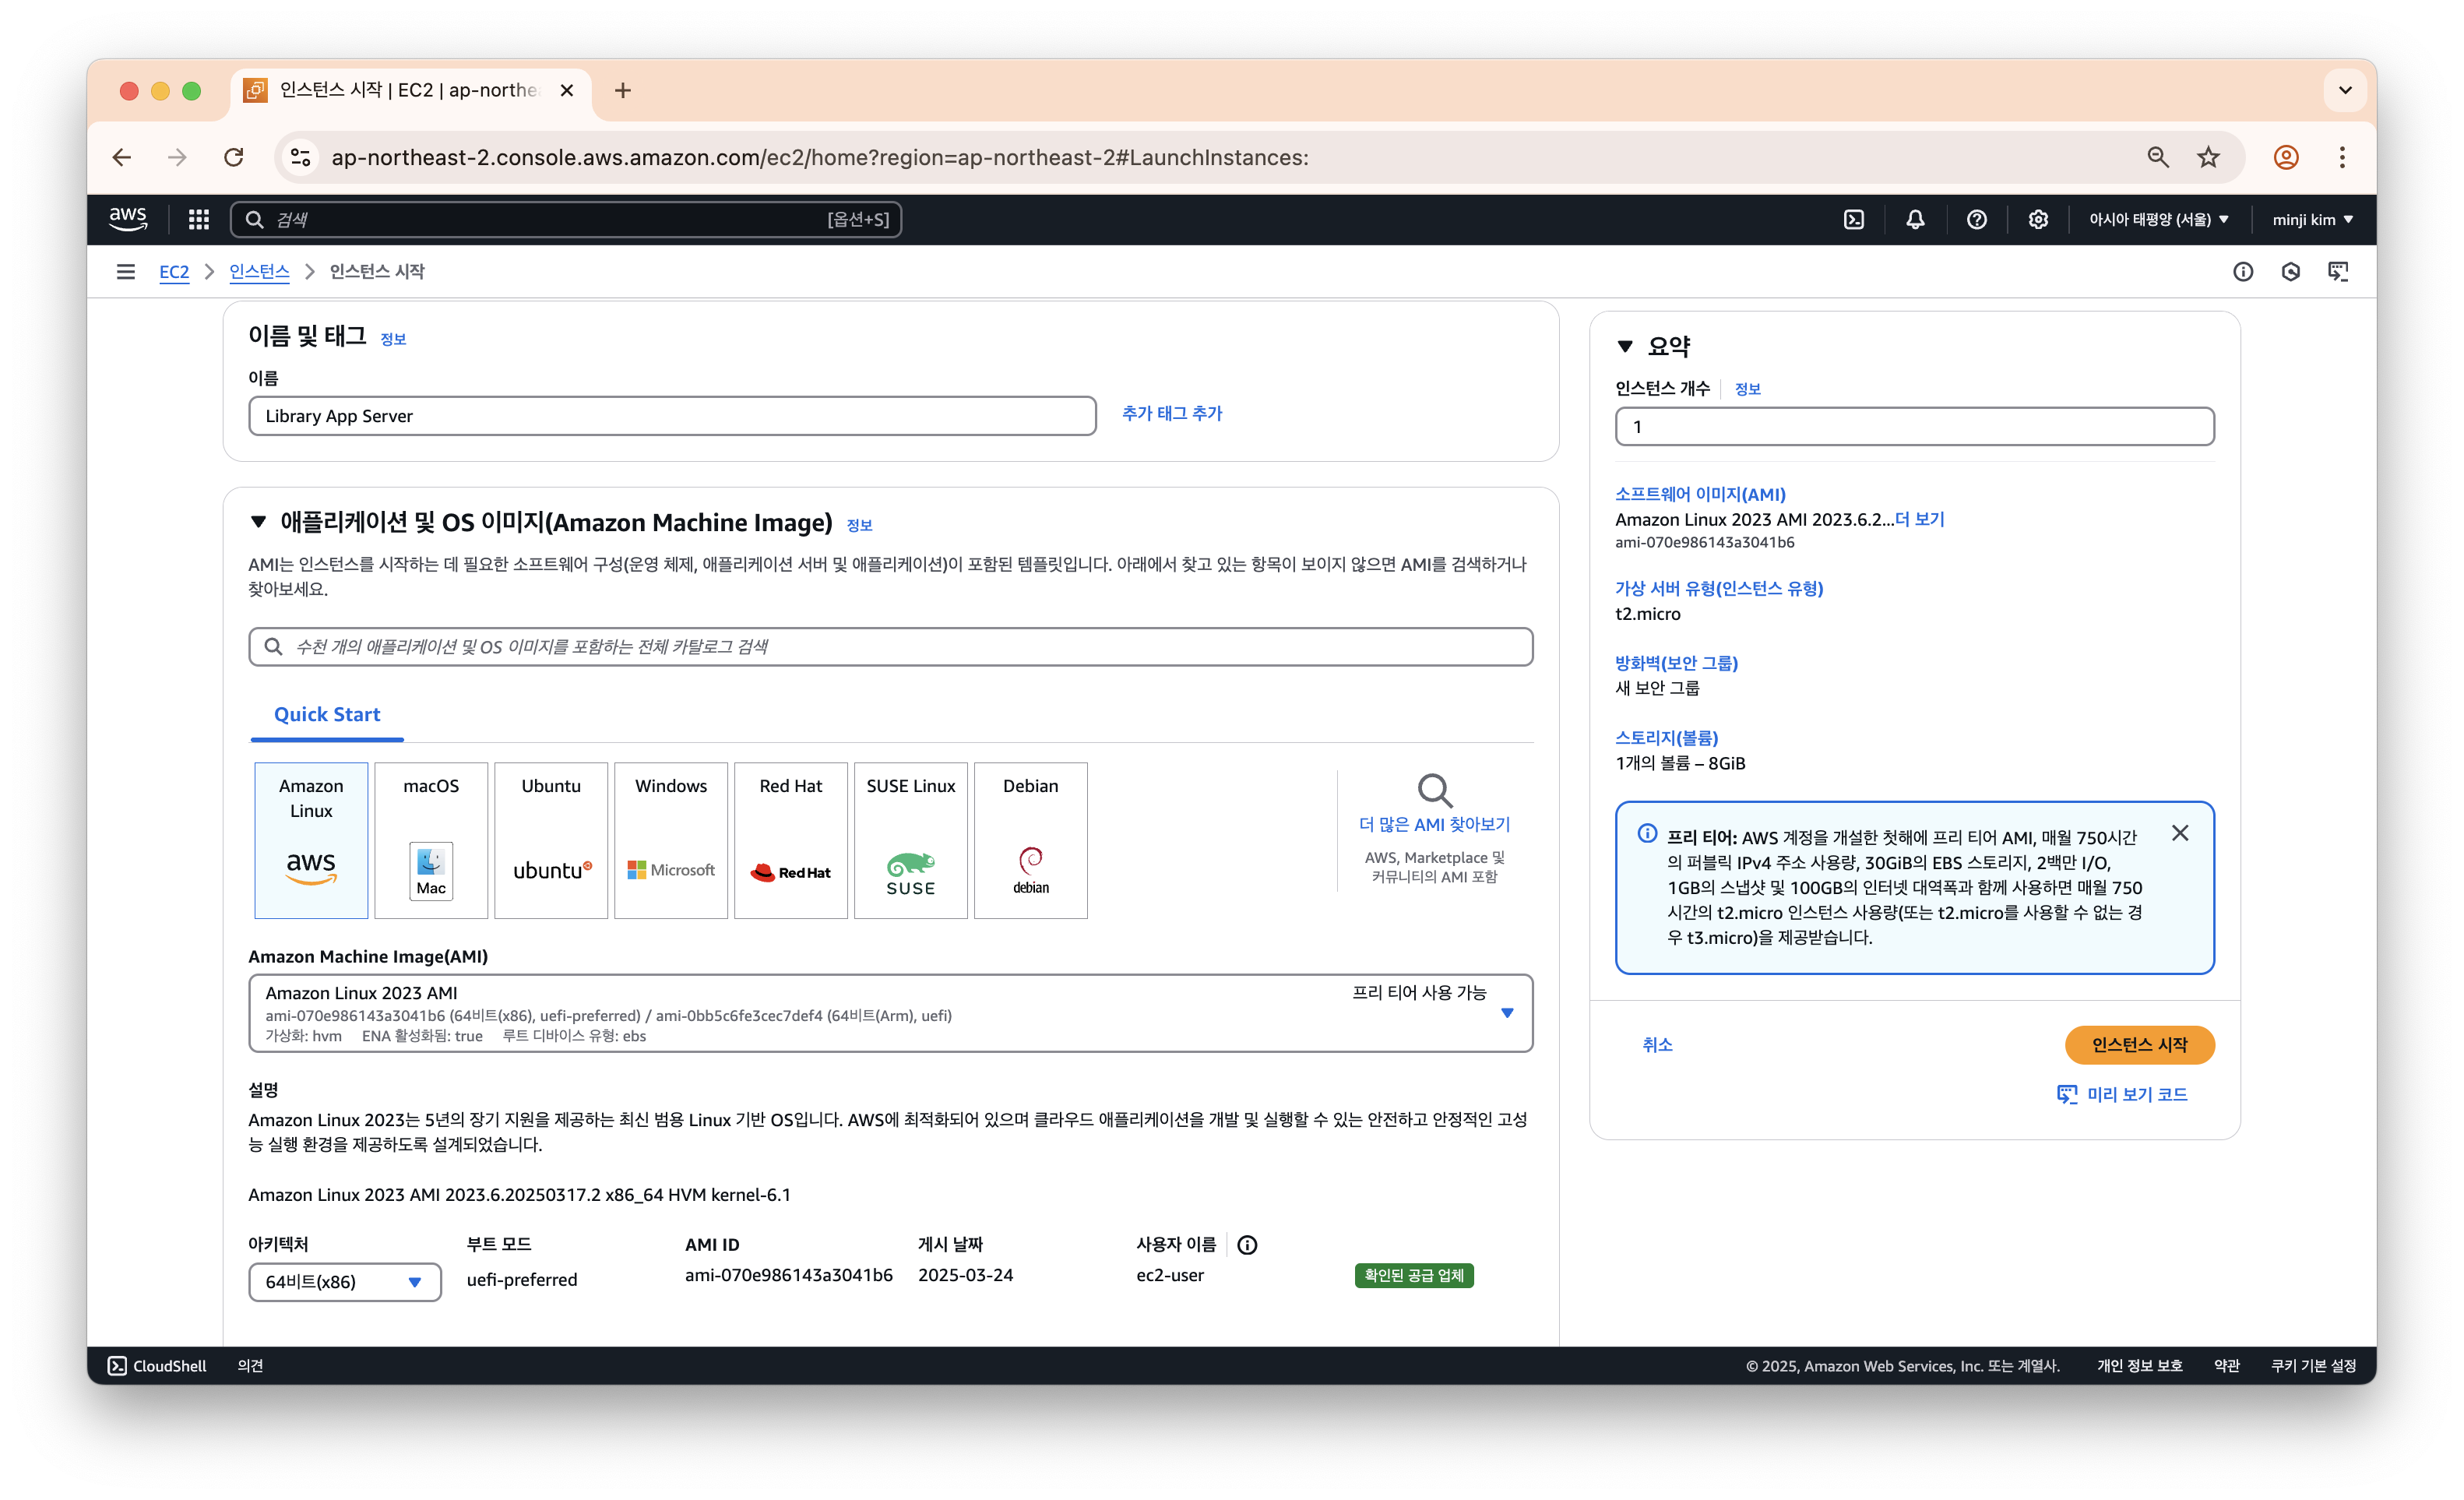Screen dimensions: 2464x1500
Task: Click the CloudShell icon in the footer
Action: point(117,1366)
